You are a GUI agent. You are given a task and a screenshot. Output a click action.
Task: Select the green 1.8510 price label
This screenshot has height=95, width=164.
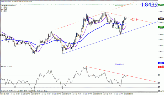click(x=161, y=5)
